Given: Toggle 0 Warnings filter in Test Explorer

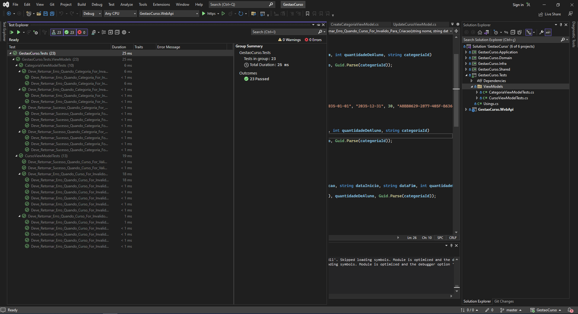Looking at the screenshot, I should 289,40.
